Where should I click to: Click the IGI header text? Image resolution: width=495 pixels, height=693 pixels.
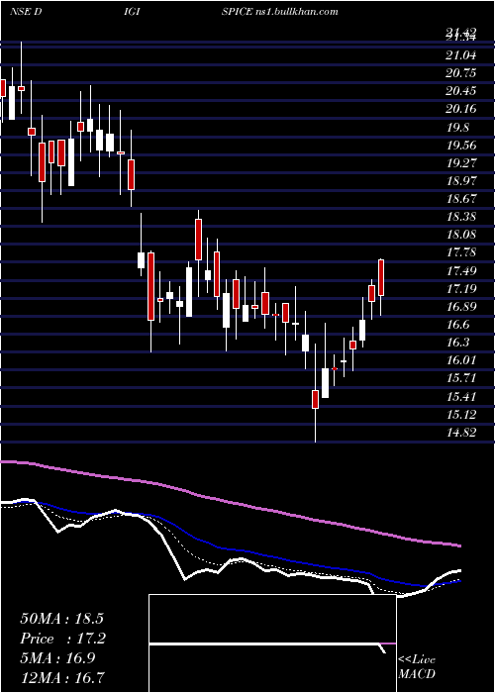pyautogui.click(x=132, y=12)
